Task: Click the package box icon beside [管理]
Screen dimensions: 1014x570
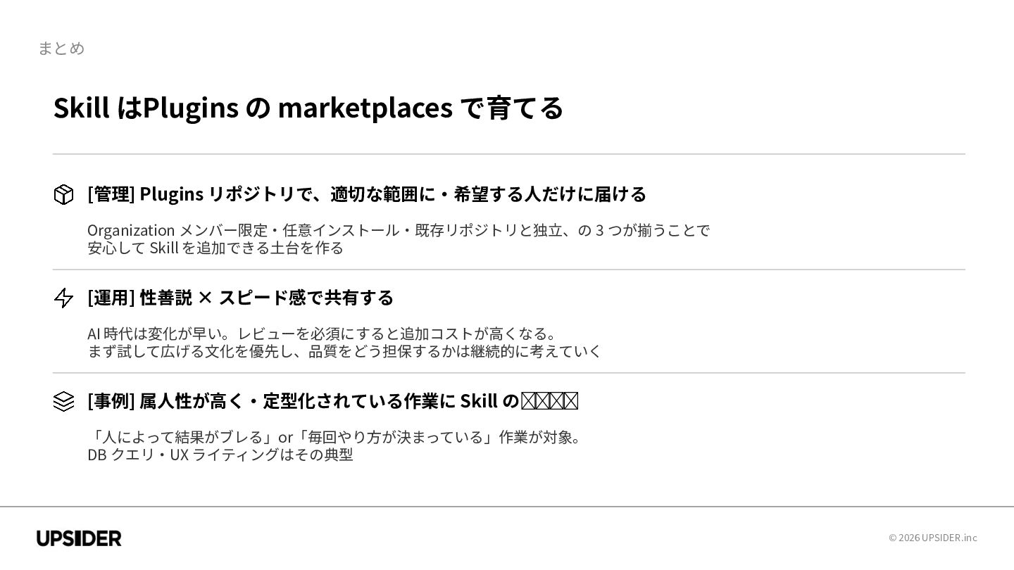Action: coord(63,195)
